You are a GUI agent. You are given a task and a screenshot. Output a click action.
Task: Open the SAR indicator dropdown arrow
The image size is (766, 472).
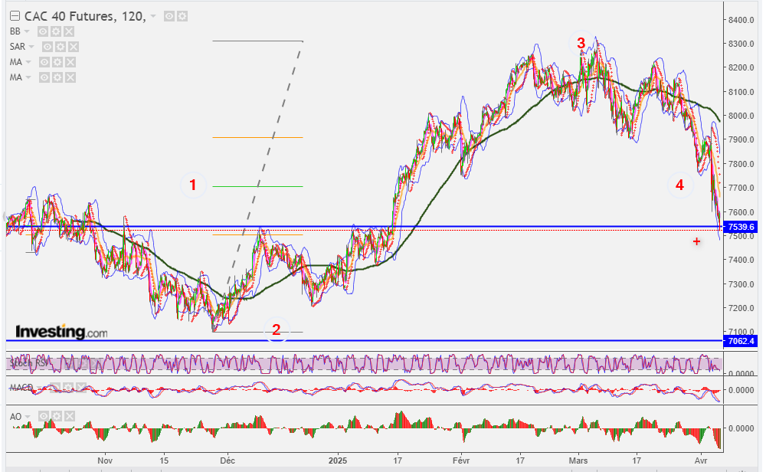tap(31, 47)
